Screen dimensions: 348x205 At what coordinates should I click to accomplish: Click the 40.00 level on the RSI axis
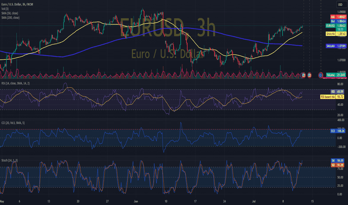[340, 105]
